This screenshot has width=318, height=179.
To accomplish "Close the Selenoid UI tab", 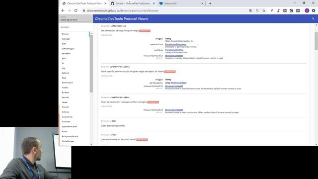I will 202,3.
